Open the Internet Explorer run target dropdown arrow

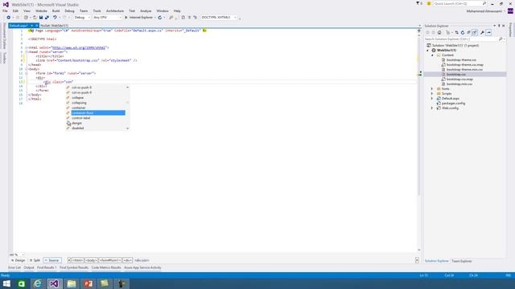pyautogui.click(x=155, y=18)
